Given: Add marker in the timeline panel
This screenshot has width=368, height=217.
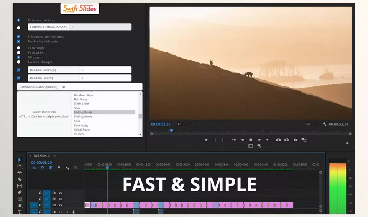Looking at the screenshot, I should pos(59,168).
